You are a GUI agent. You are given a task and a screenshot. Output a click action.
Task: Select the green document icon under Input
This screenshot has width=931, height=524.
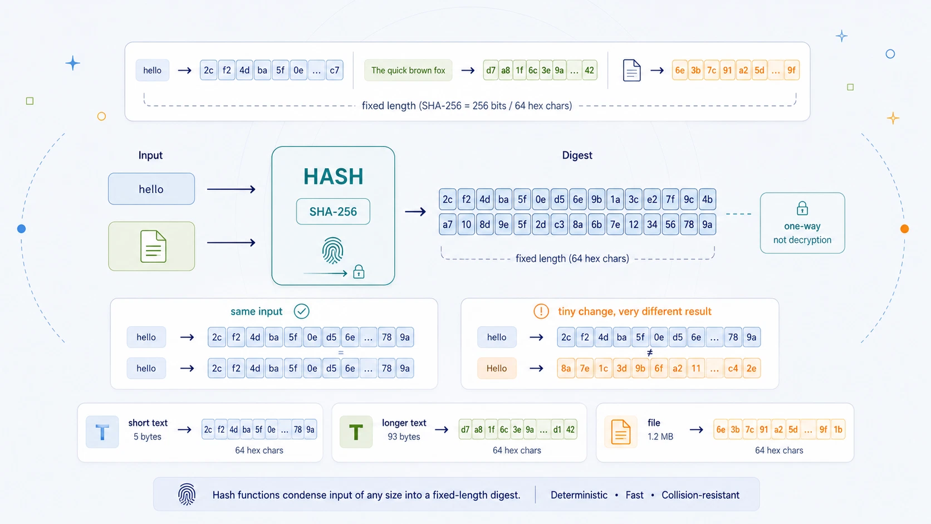[153, 246]
